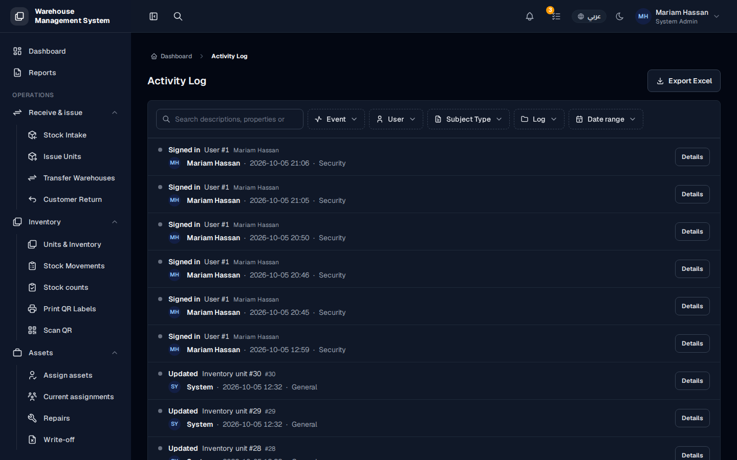This screenshot has height=460, width=737.
Task: View Details for the 20:50 sign-in
Action: tap(692, 232)
